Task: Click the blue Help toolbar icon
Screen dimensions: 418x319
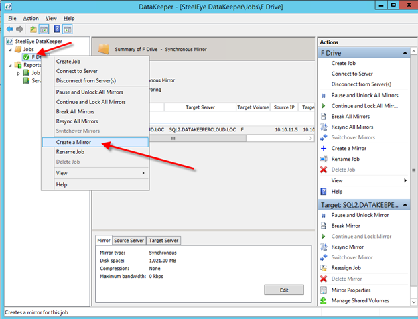Action: (x=56, y=29)
